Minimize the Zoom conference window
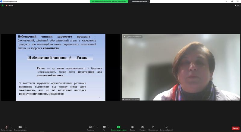 coord(227,2)
